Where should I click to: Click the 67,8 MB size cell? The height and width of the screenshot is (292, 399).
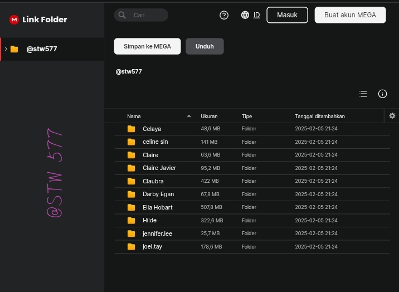tap(210, 194)
